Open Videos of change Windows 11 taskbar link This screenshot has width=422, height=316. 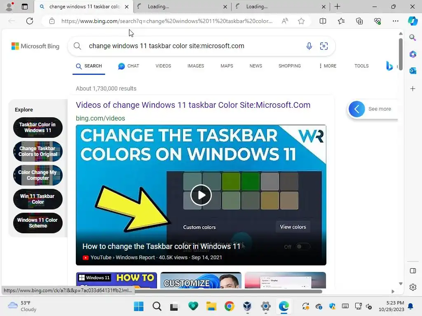pos(193,105)
